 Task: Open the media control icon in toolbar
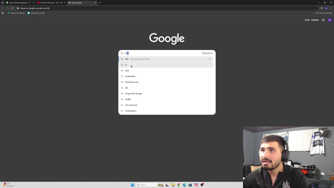(322, 8)
